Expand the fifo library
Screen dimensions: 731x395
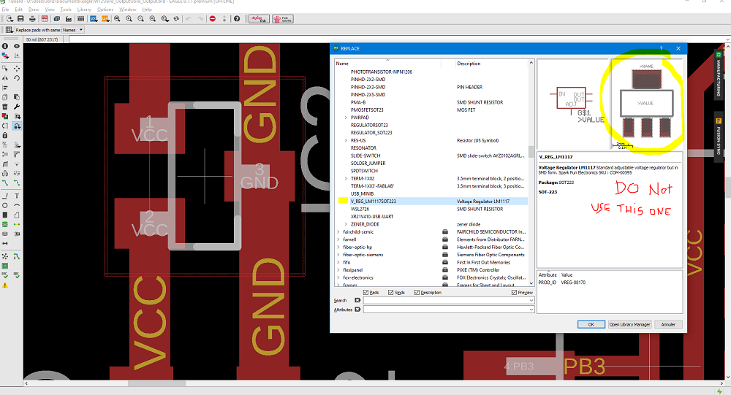point(338,262)
